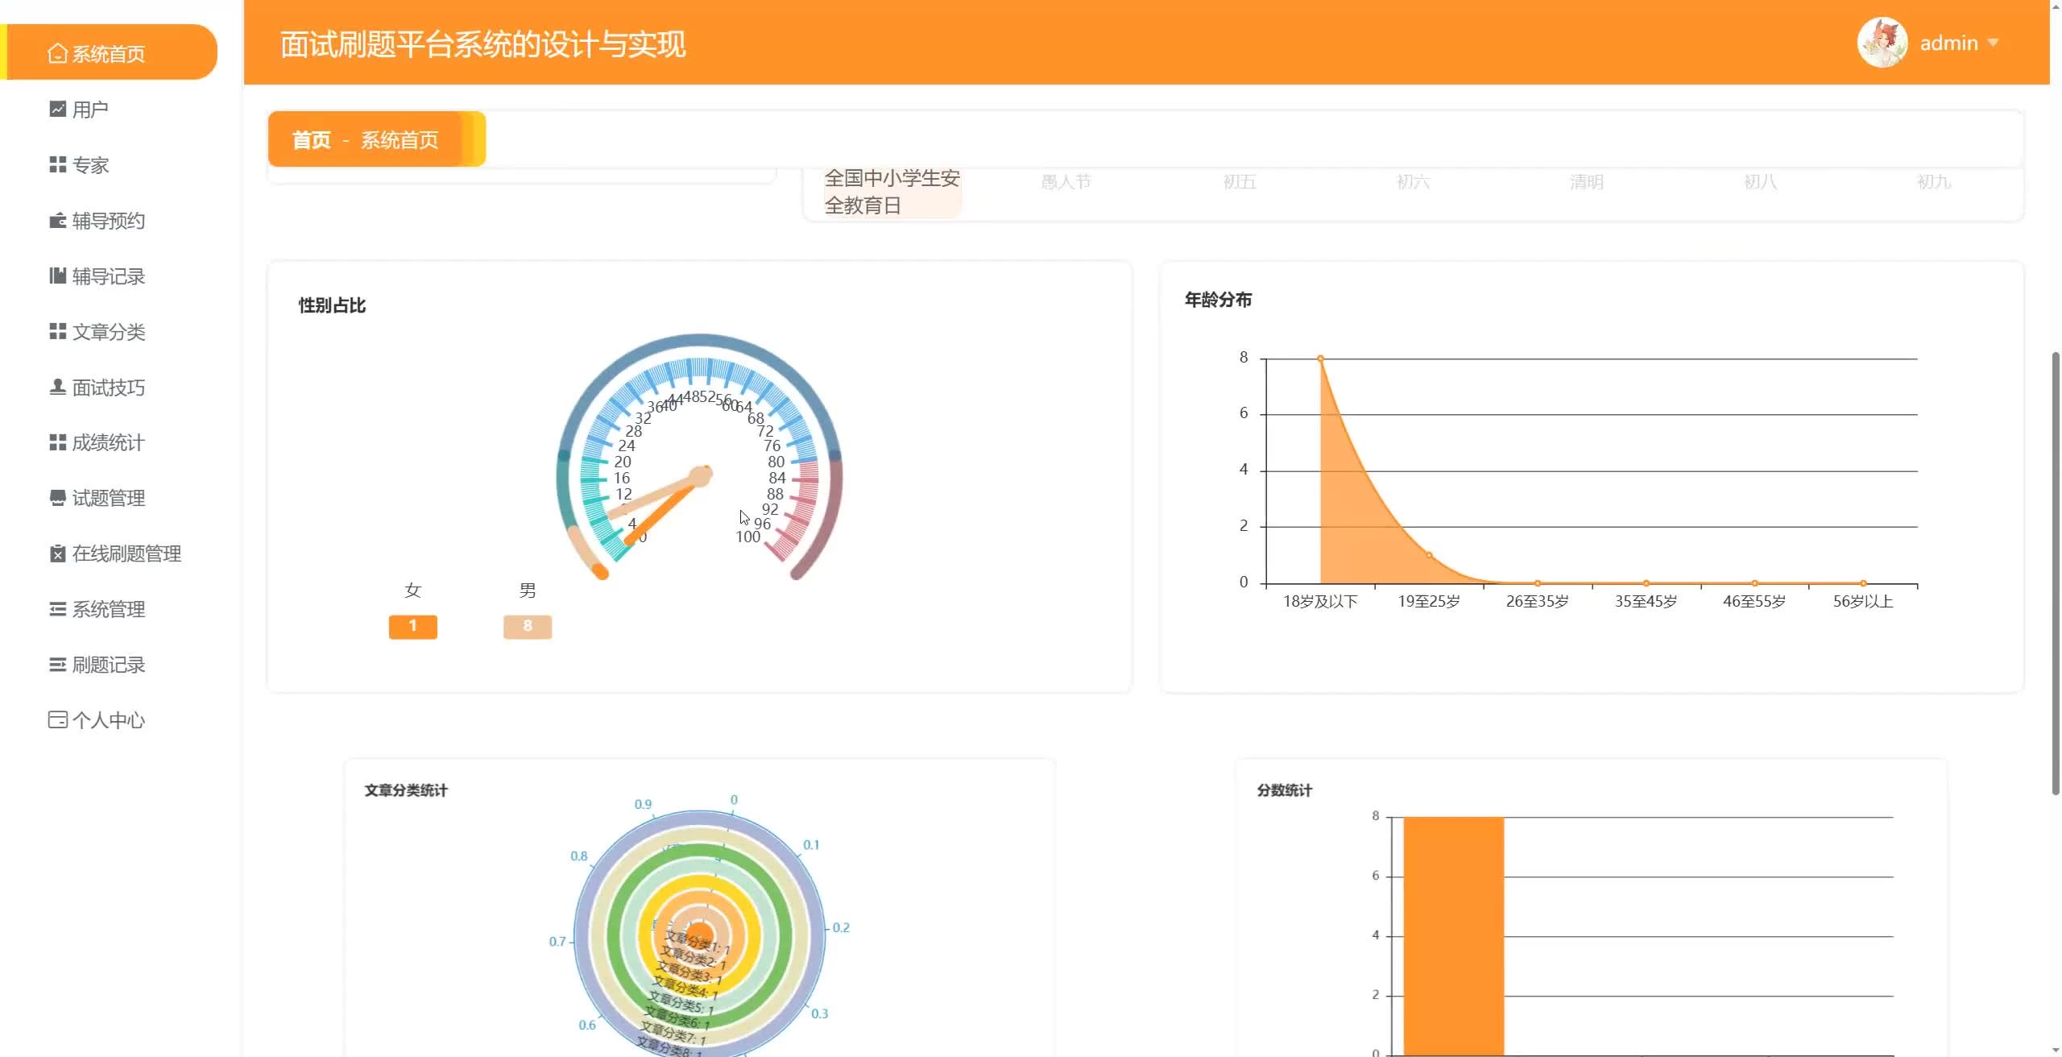Click the grid icon beside 专家
Image resolution: width=2062 pixels, height=1057 pixels.
[x=57, y=164]
